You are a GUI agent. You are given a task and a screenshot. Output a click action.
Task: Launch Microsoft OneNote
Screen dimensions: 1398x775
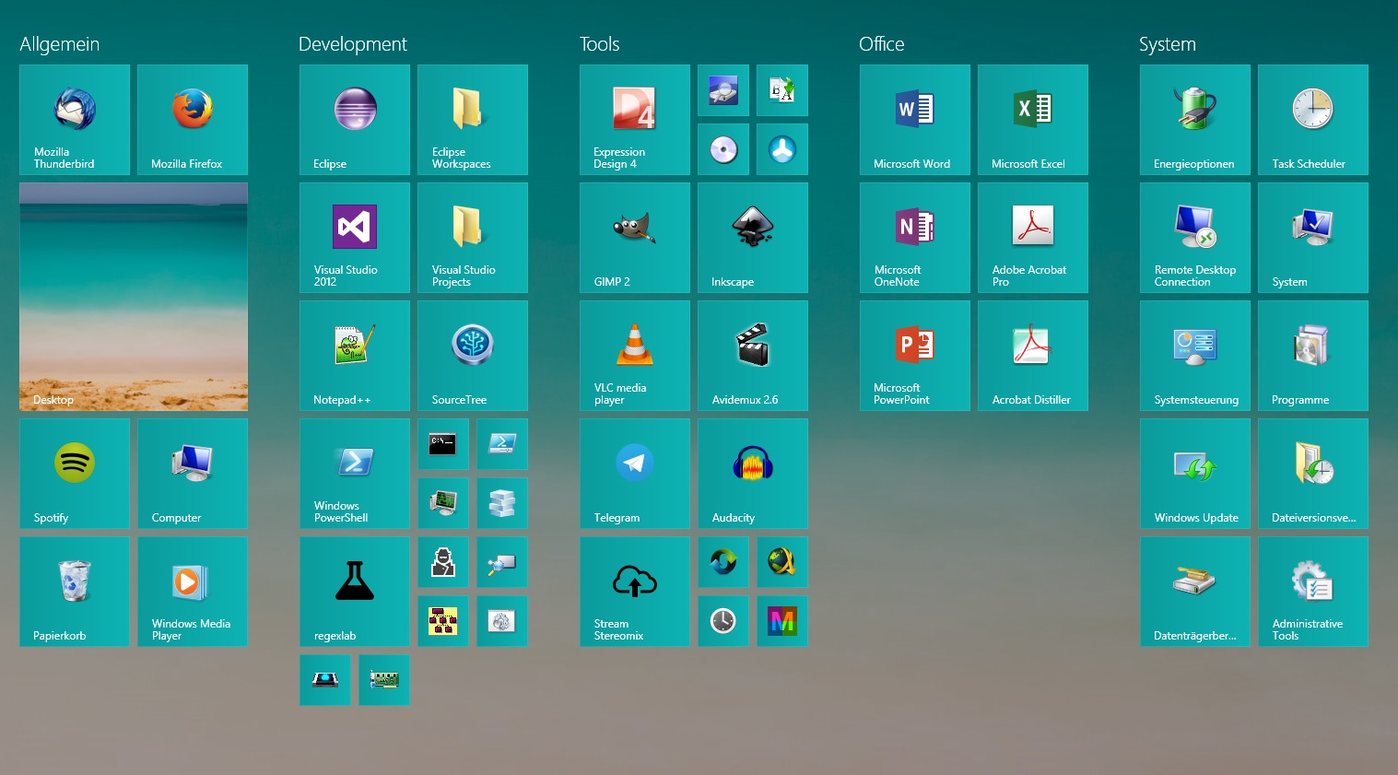915,238
